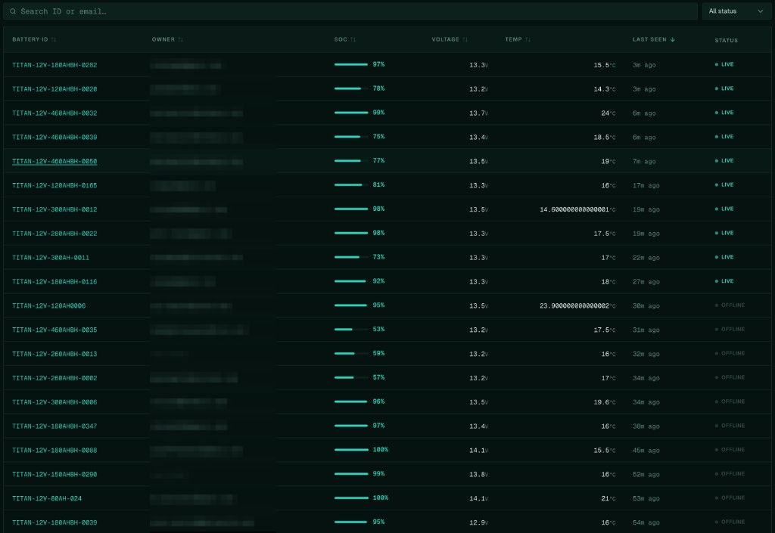The width and height of the screenshot is (775, 533).
Task: Open underlined battery TITAN-12V-460AHBH-0050
Action: (54, 161)
